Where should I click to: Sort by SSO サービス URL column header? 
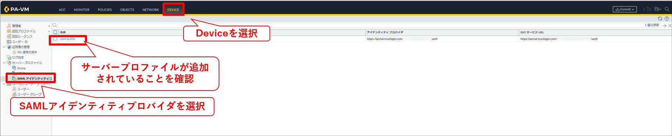532,32
